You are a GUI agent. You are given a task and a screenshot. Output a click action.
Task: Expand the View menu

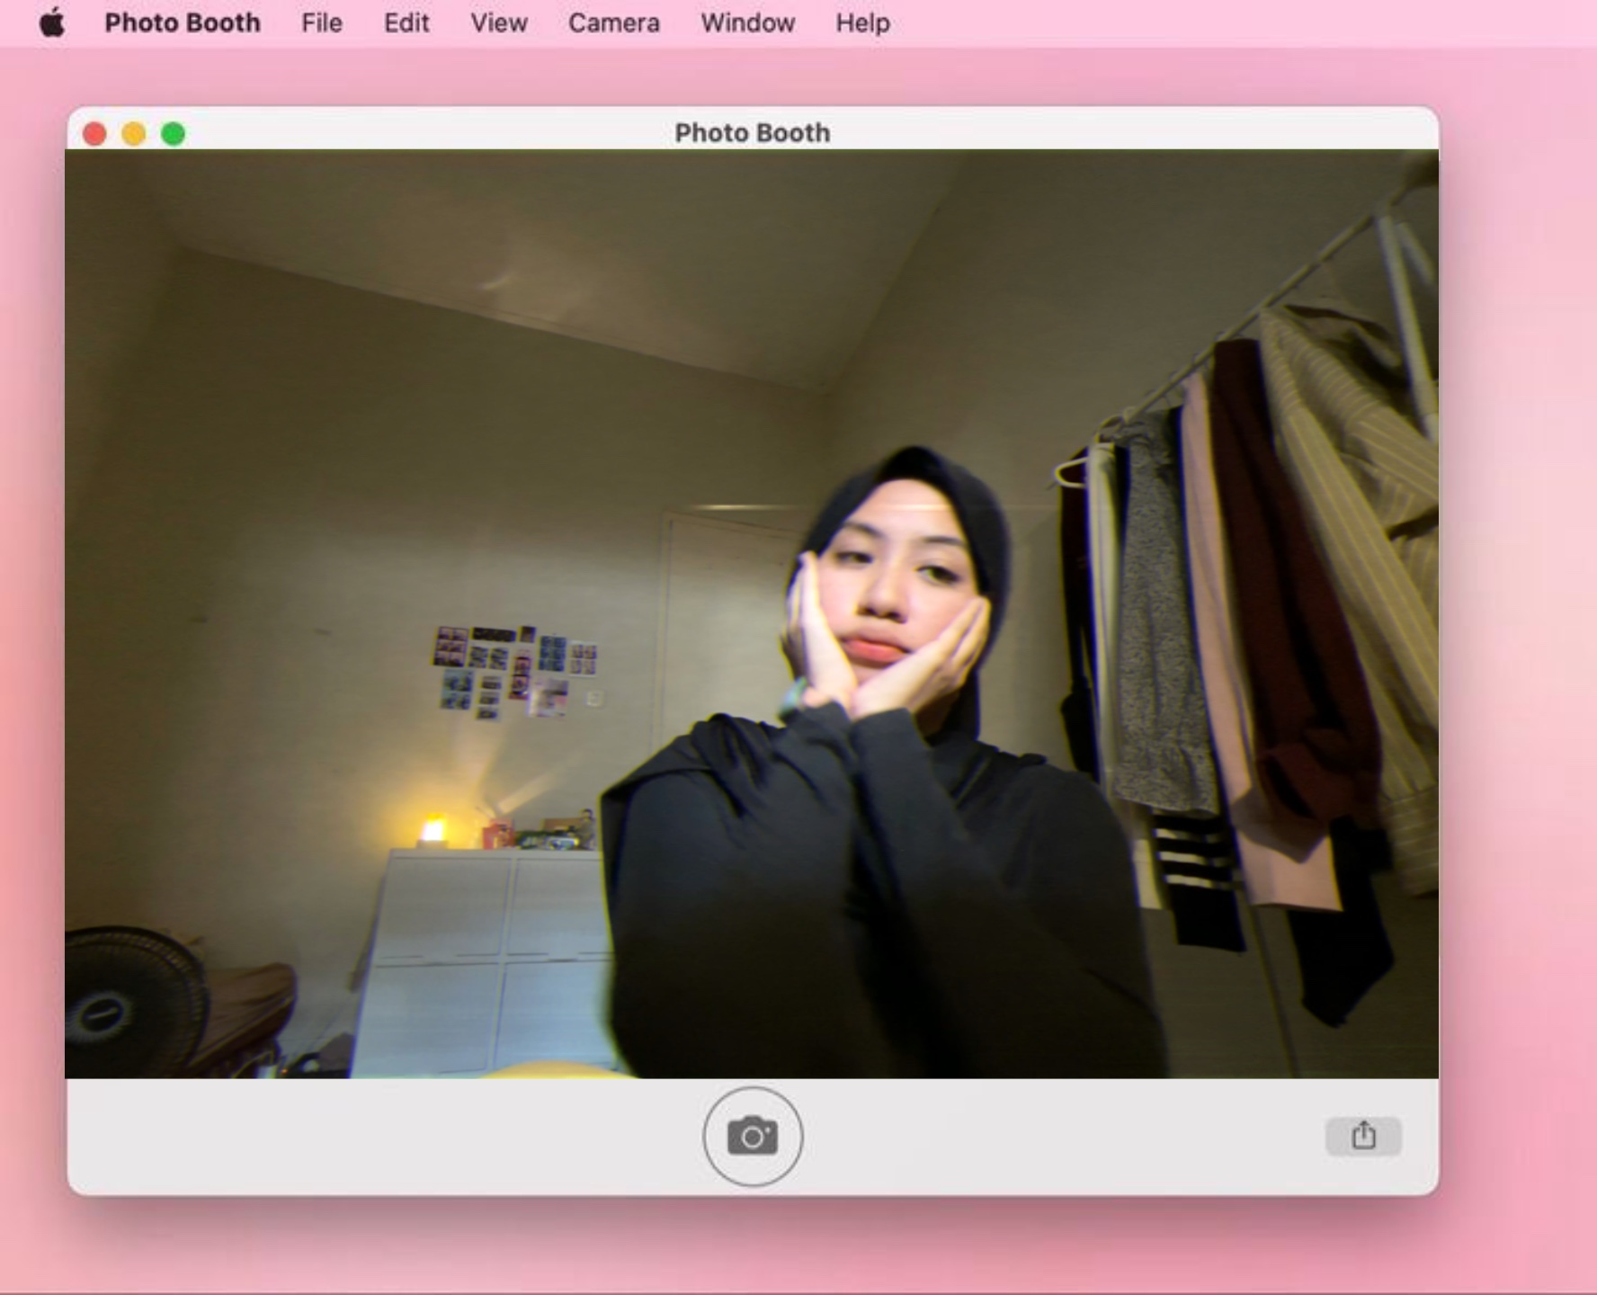tap(498, 22)
